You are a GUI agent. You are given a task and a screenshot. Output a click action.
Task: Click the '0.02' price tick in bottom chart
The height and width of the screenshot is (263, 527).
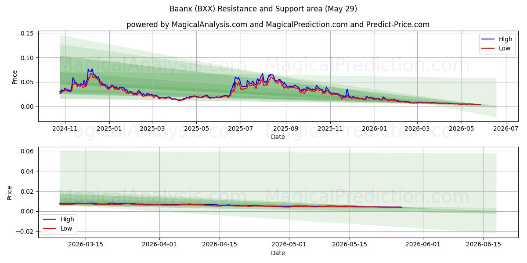pos(28,192)
